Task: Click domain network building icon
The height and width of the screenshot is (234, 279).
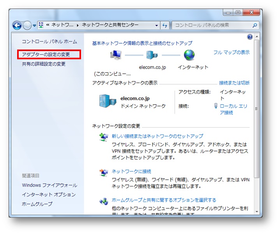Action: tap(108, 101)
